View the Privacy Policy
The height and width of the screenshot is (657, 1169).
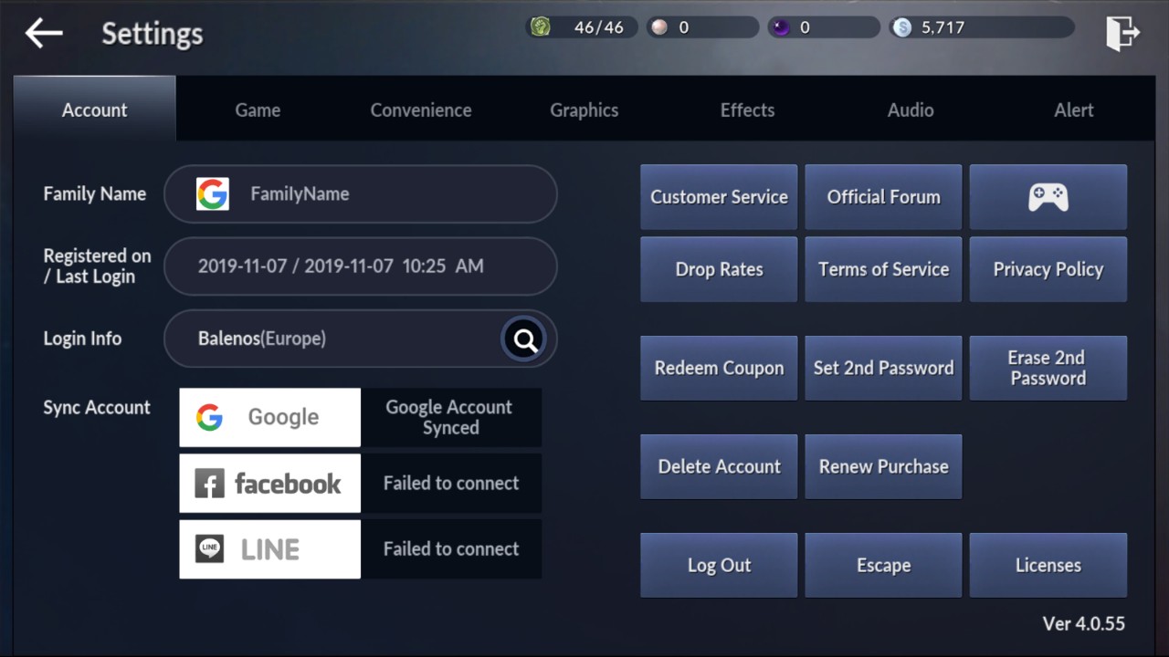[1048, 270]
